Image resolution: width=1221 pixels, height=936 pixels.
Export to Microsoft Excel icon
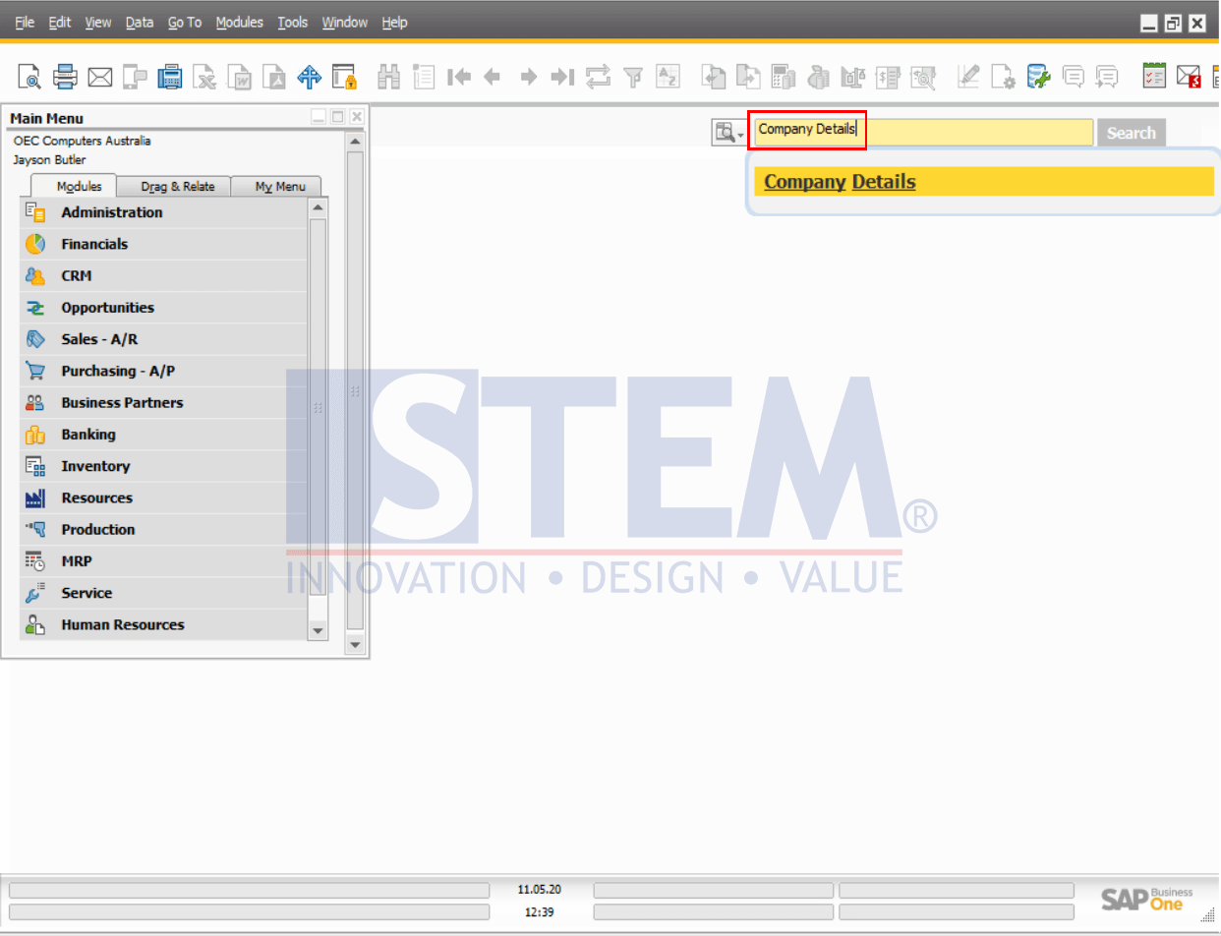coord(204,77)
